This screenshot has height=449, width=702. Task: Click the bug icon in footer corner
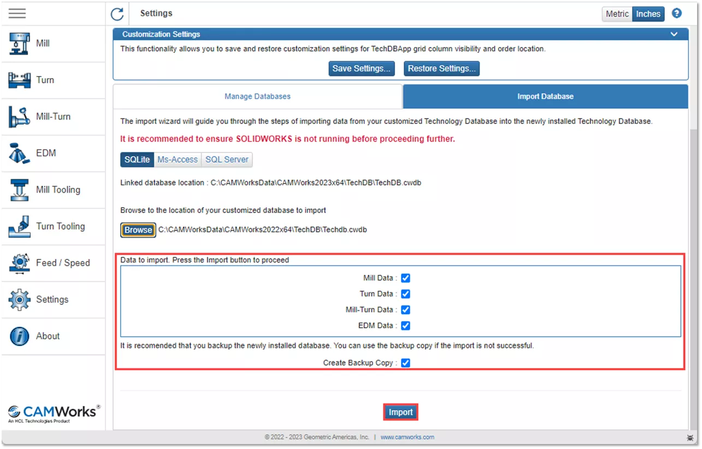click(x=691, y=438)
